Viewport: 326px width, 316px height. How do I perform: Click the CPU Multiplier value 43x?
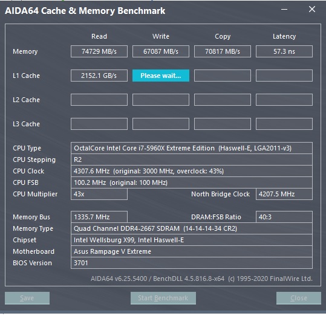pos(99,194)
